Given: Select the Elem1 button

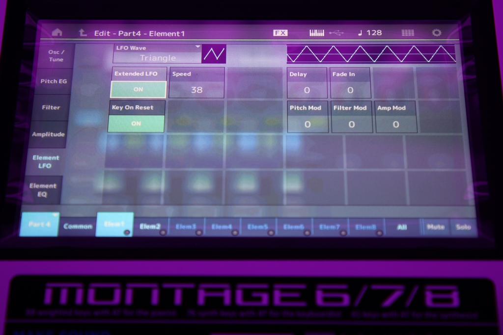Looking at the screenshot, I should [x=114, y=224].
